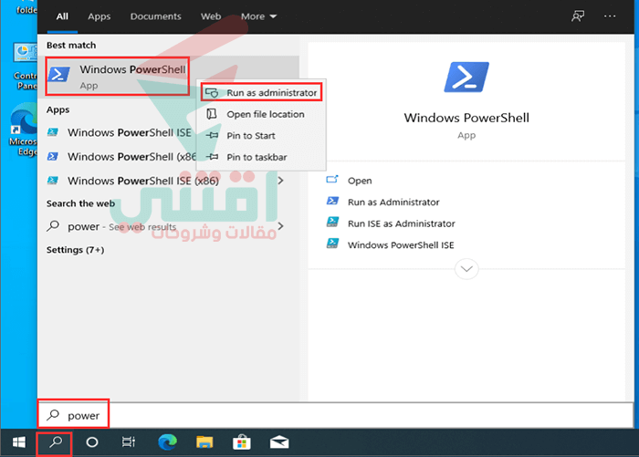The width and height of the screenshot is (639, 457).
Task: Click Run as Administrator in preview pane
Action: [393, 203]
